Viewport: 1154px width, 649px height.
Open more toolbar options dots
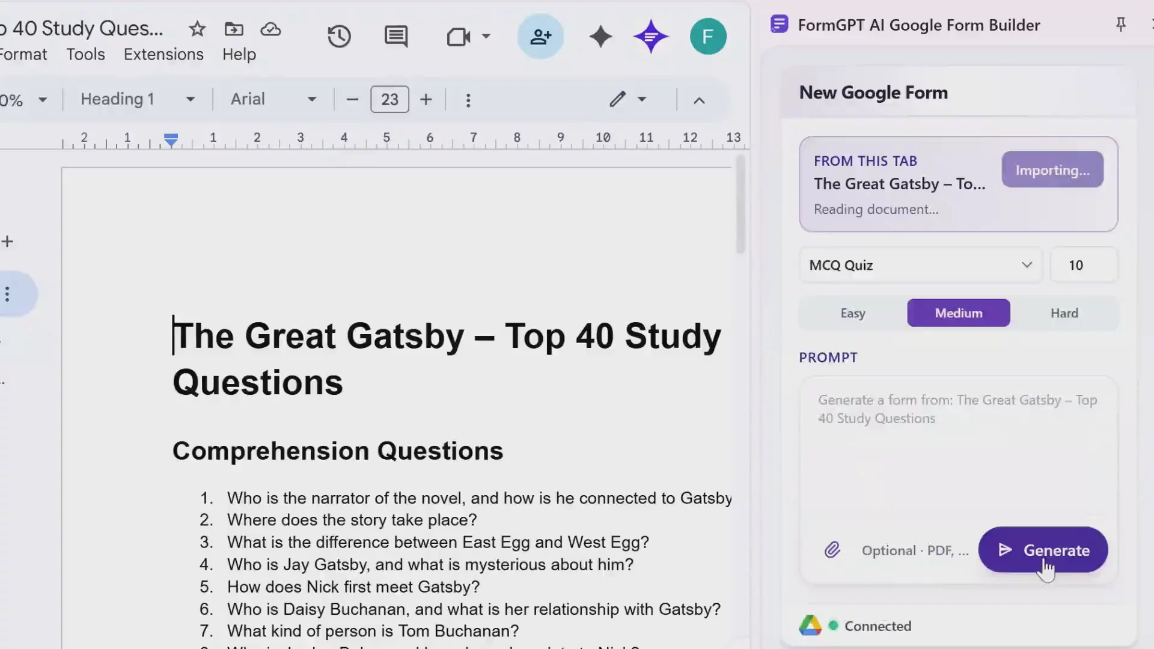468,100
